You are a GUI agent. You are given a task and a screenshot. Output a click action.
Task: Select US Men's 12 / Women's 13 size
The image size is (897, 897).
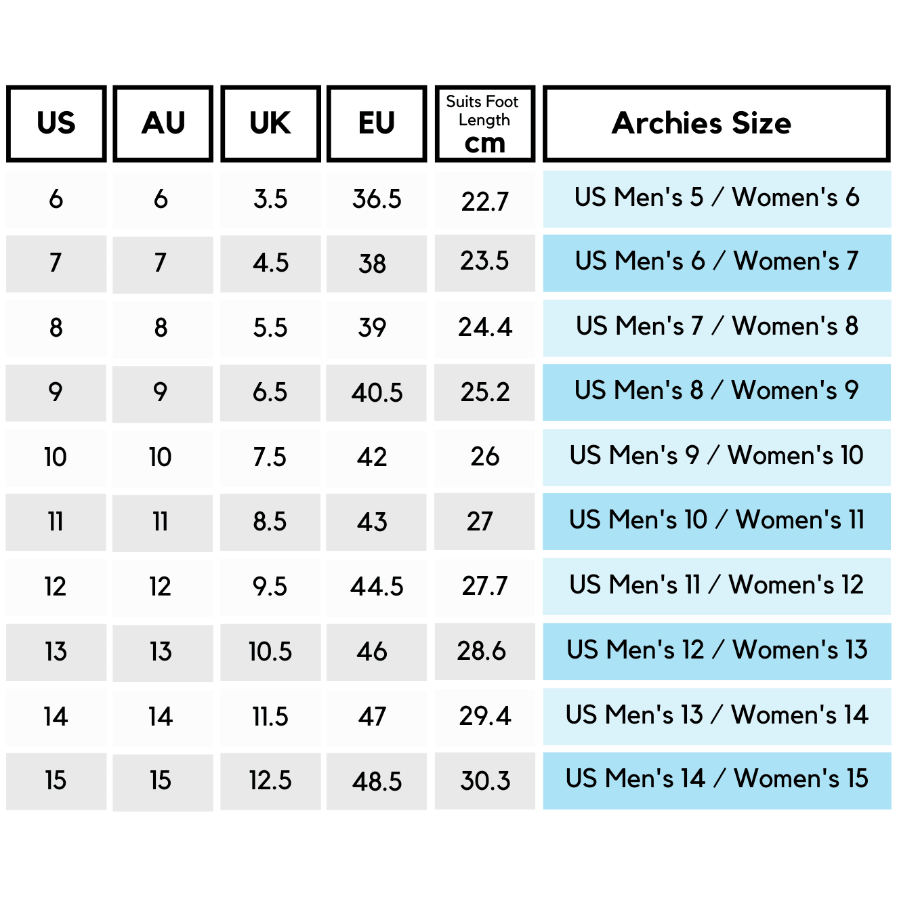(716, 651)
